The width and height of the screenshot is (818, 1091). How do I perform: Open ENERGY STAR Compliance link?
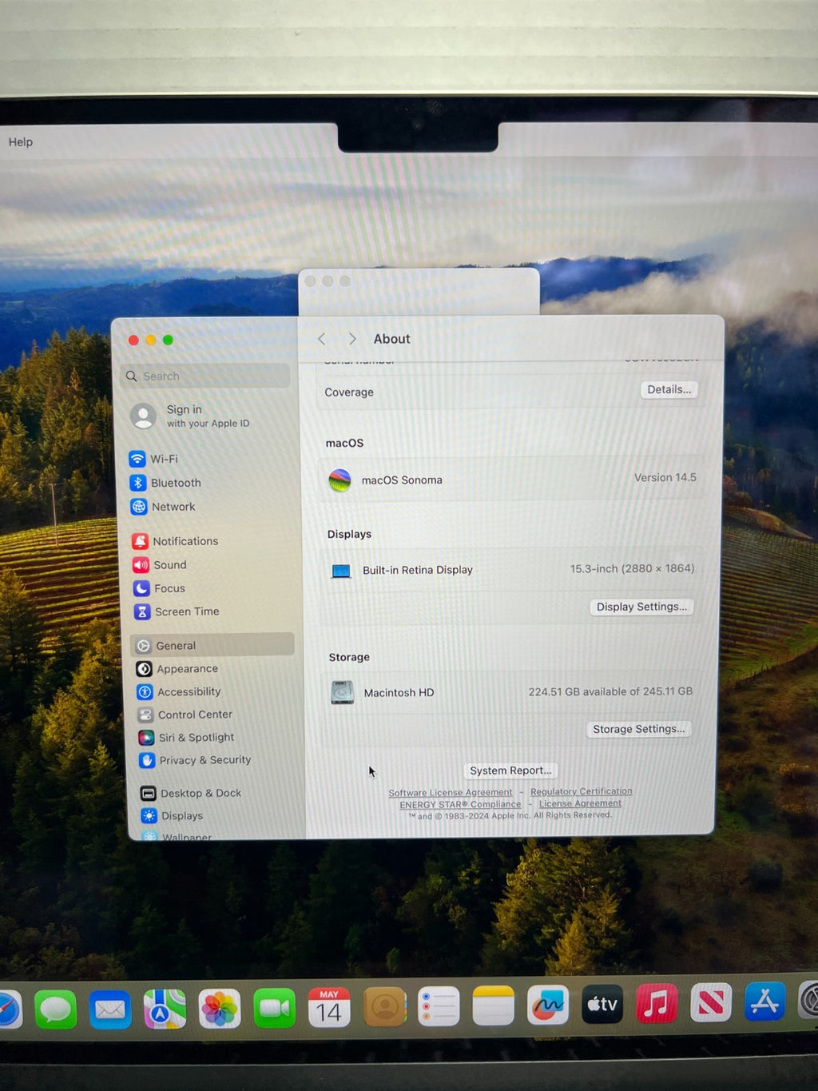click(460, 805)
